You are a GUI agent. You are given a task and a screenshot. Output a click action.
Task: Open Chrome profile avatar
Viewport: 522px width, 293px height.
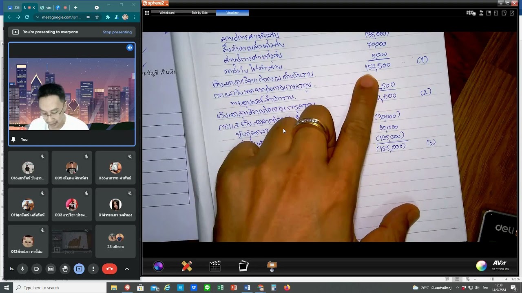click(125, 17)
